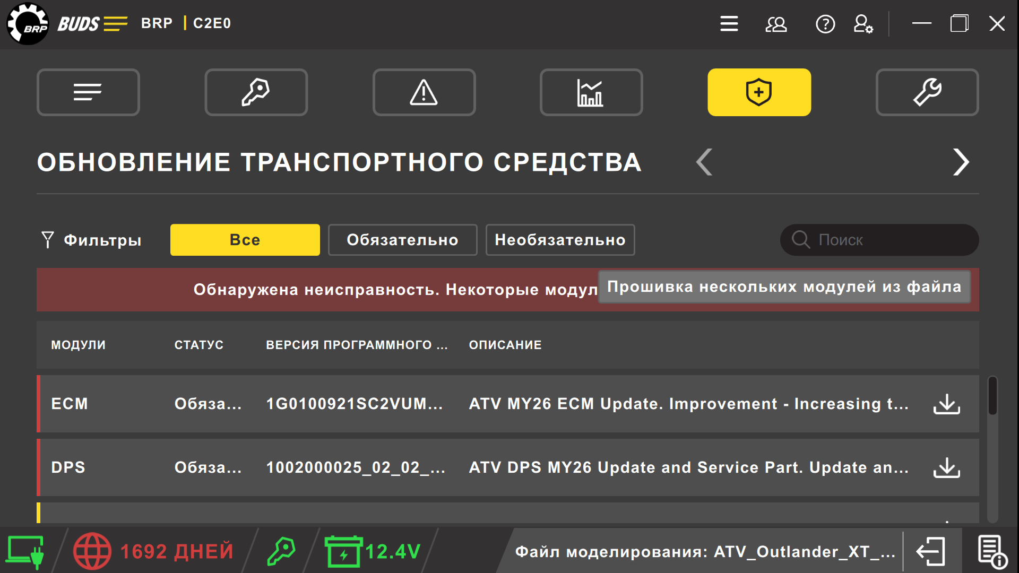Switch to the measurements chart tab
Screen dimensions: 1019x573
(x=591, y=92)
